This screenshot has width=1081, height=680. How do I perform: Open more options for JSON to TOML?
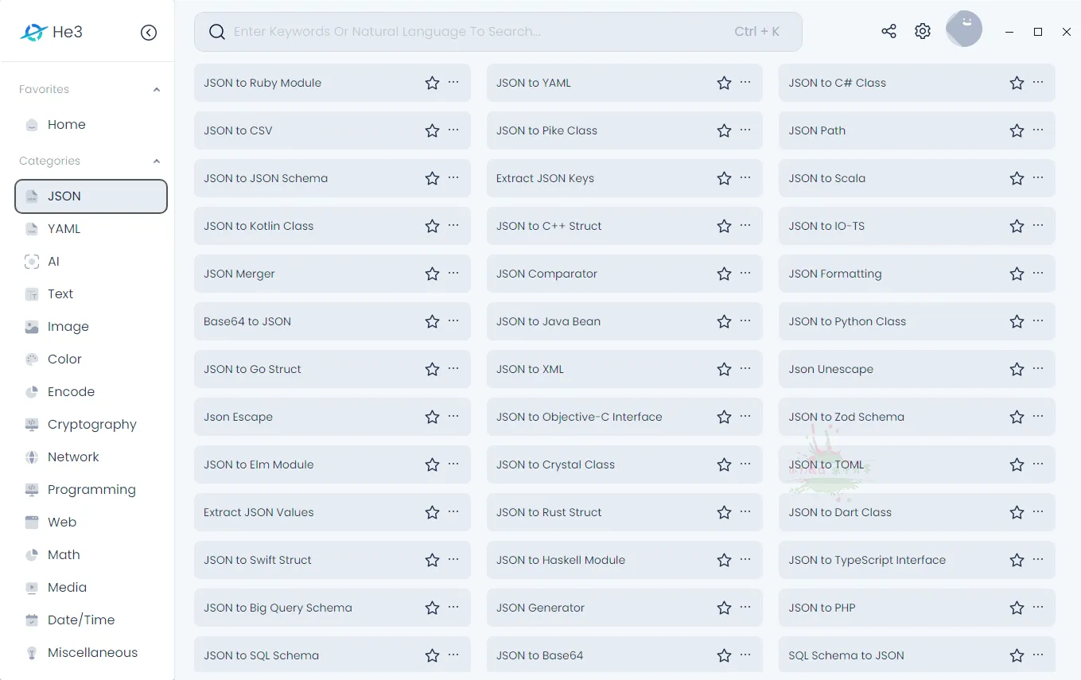pyautogui.click(x=1038, y=464)
